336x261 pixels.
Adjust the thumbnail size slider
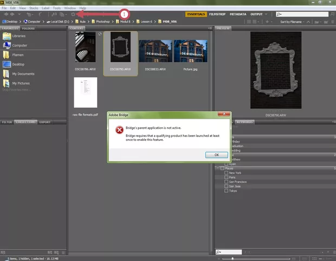(233, 258)
